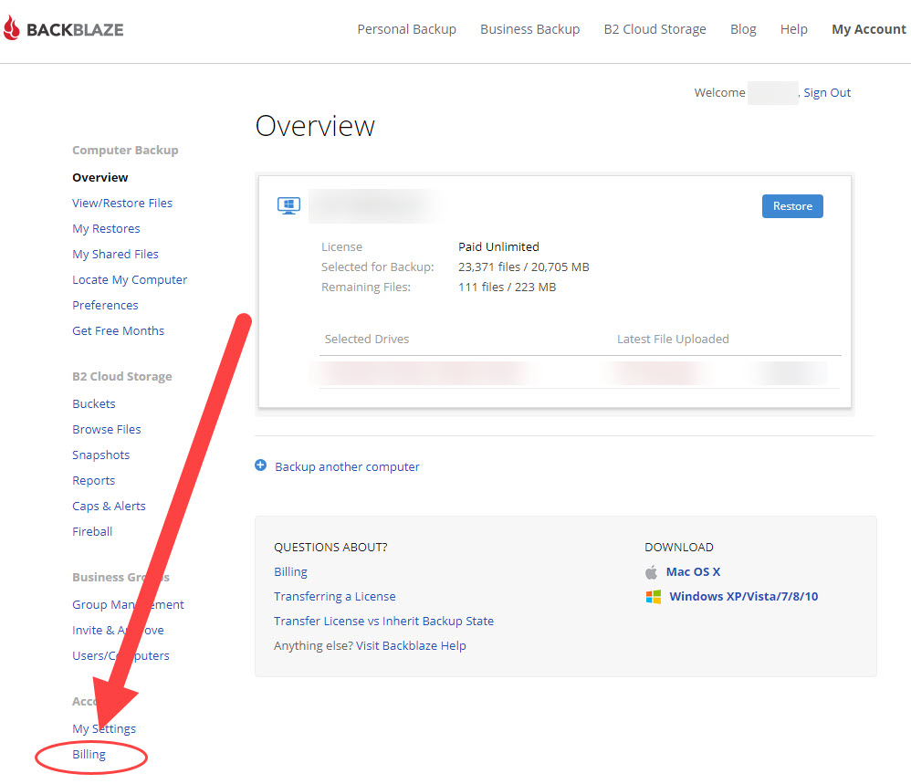Screen dimensions: 911x784
Task: Click the computer monitor icon in backup card
Action: coord(288,205)
